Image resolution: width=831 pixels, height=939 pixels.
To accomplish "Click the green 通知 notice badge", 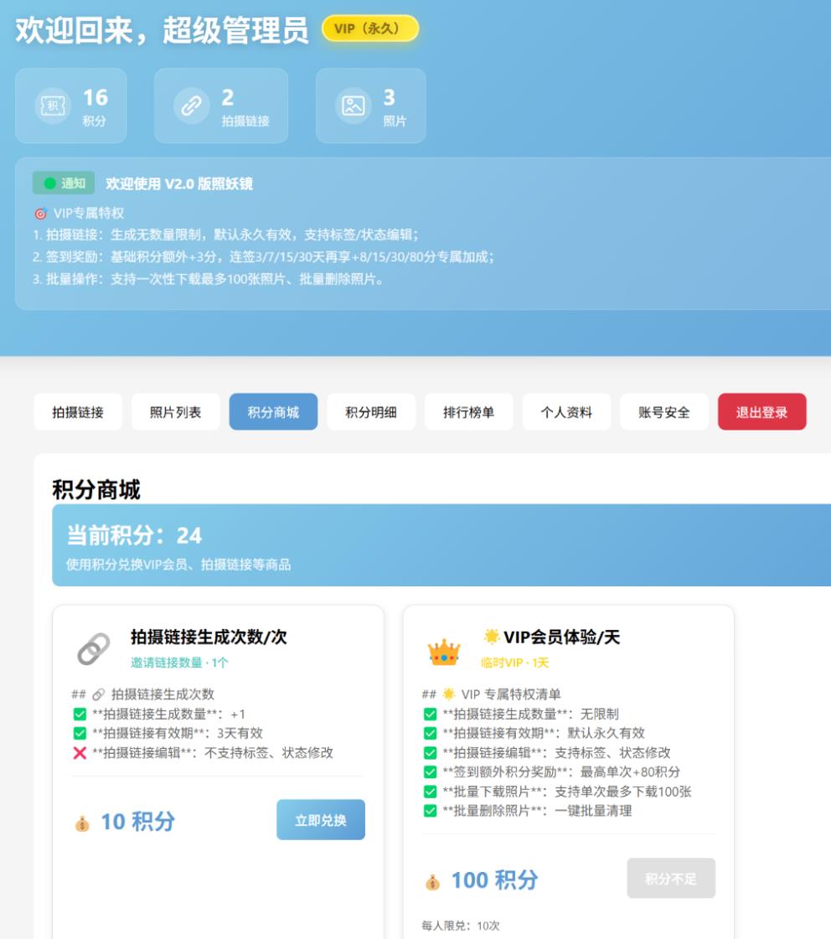I will (x=64, y=183).
